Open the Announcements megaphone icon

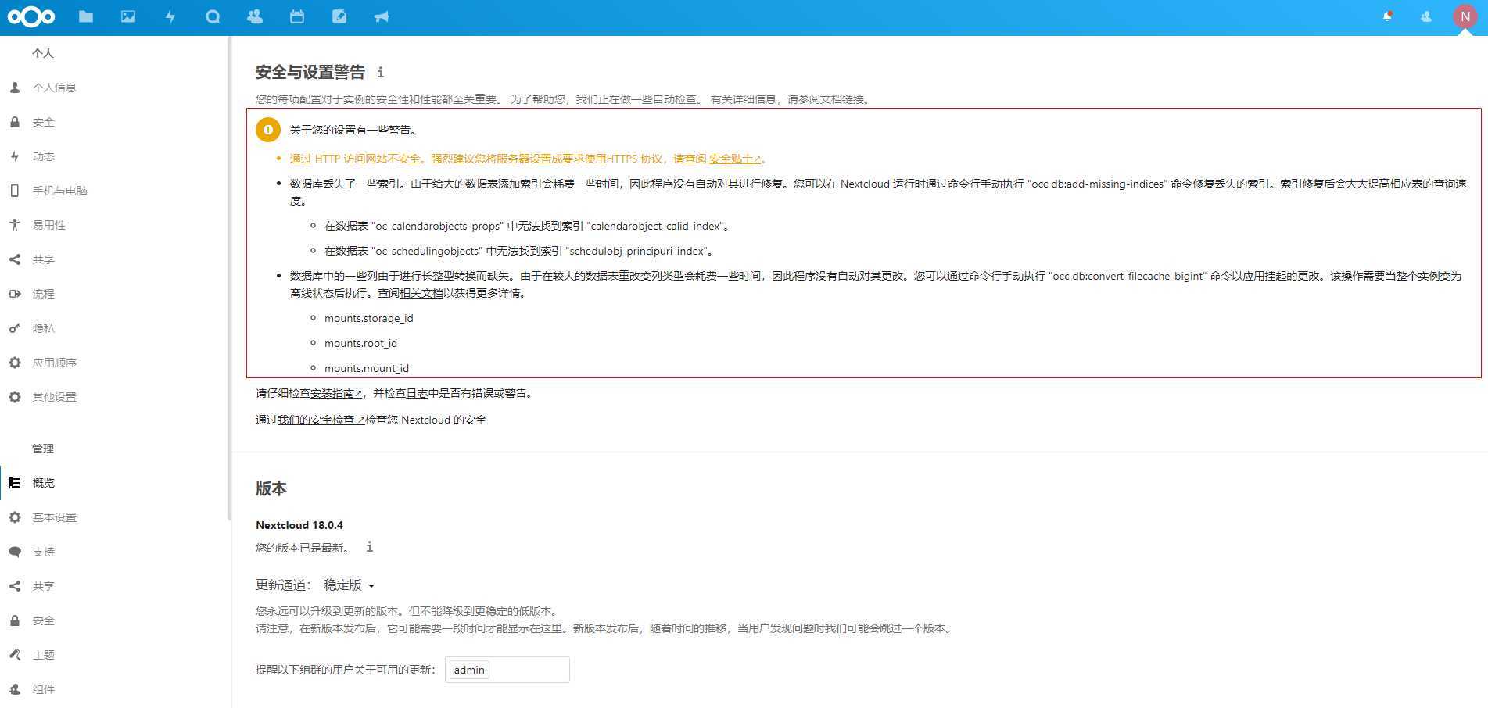tap(382, 16)
